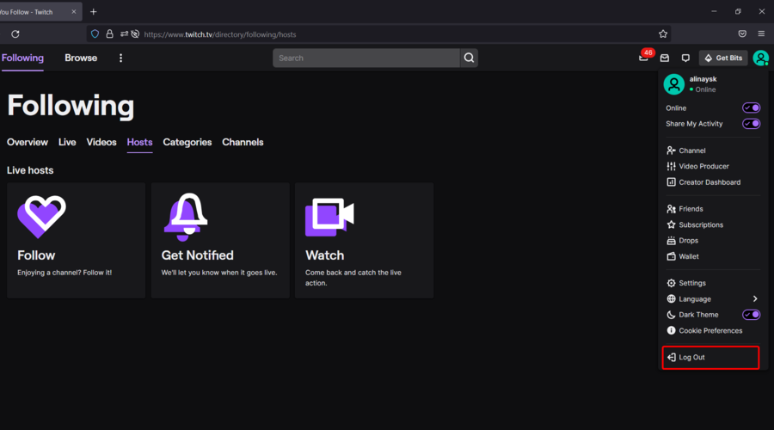Switch to the Channels tab

click(243, 142)
